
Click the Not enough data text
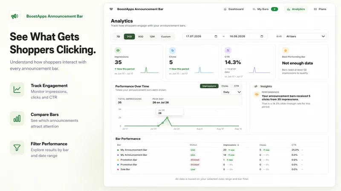tap(297, 63)
